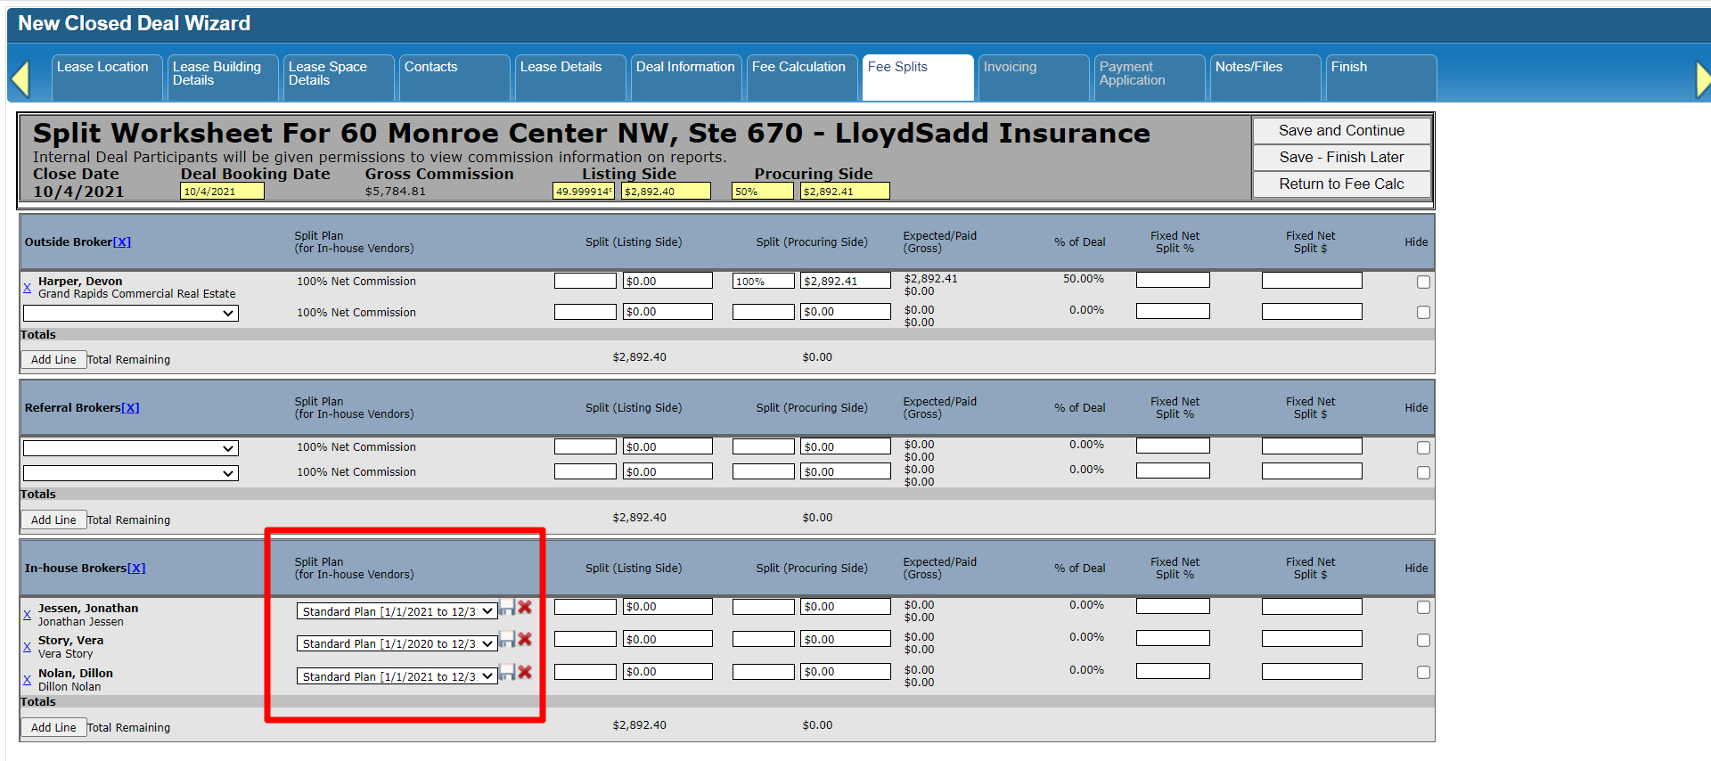The image size is (1711, 761).
Task: Click save icon for Jonathan Jessen's split plan
Action: coord(506,608)
